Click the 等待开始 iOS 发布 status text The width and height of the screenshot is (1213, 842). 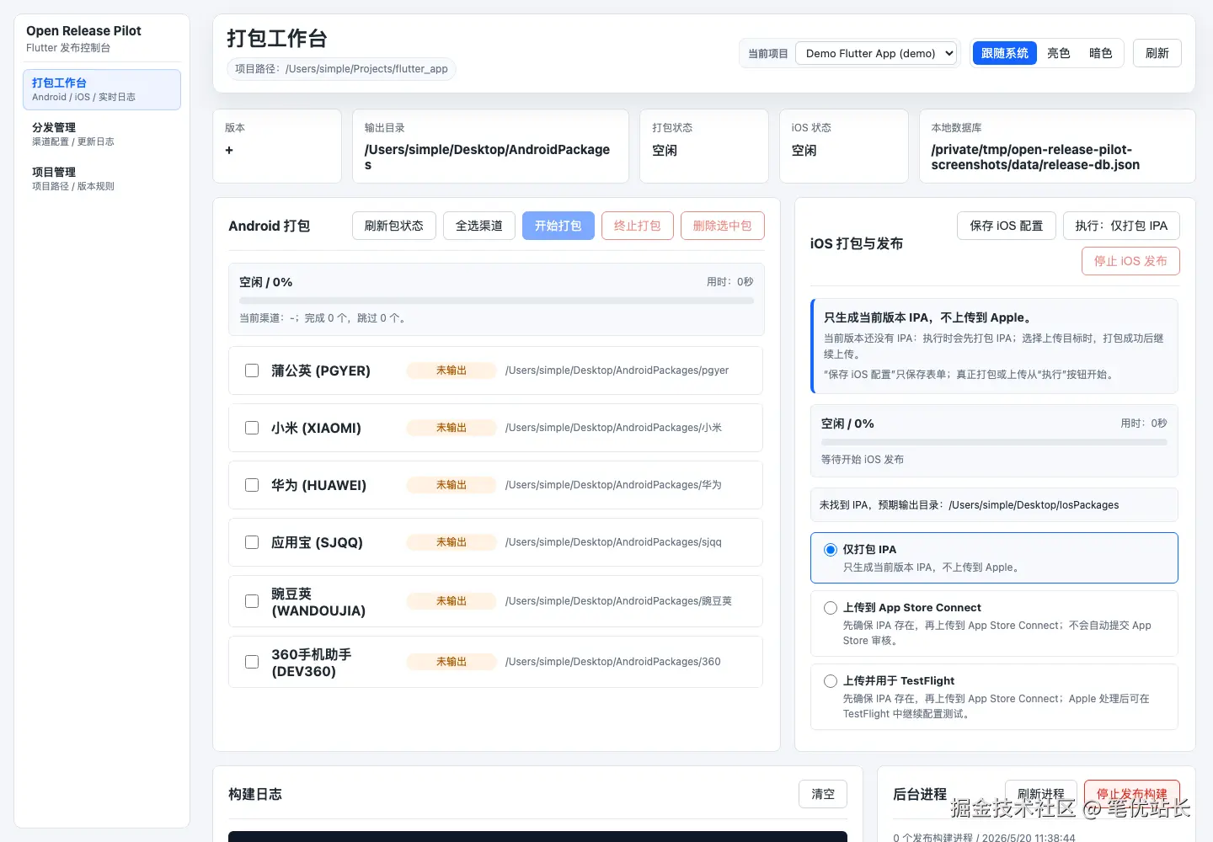click(x=863, y=460)
